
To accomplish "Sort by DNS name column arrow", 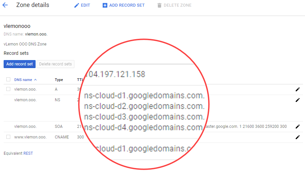I will (36, 80).
